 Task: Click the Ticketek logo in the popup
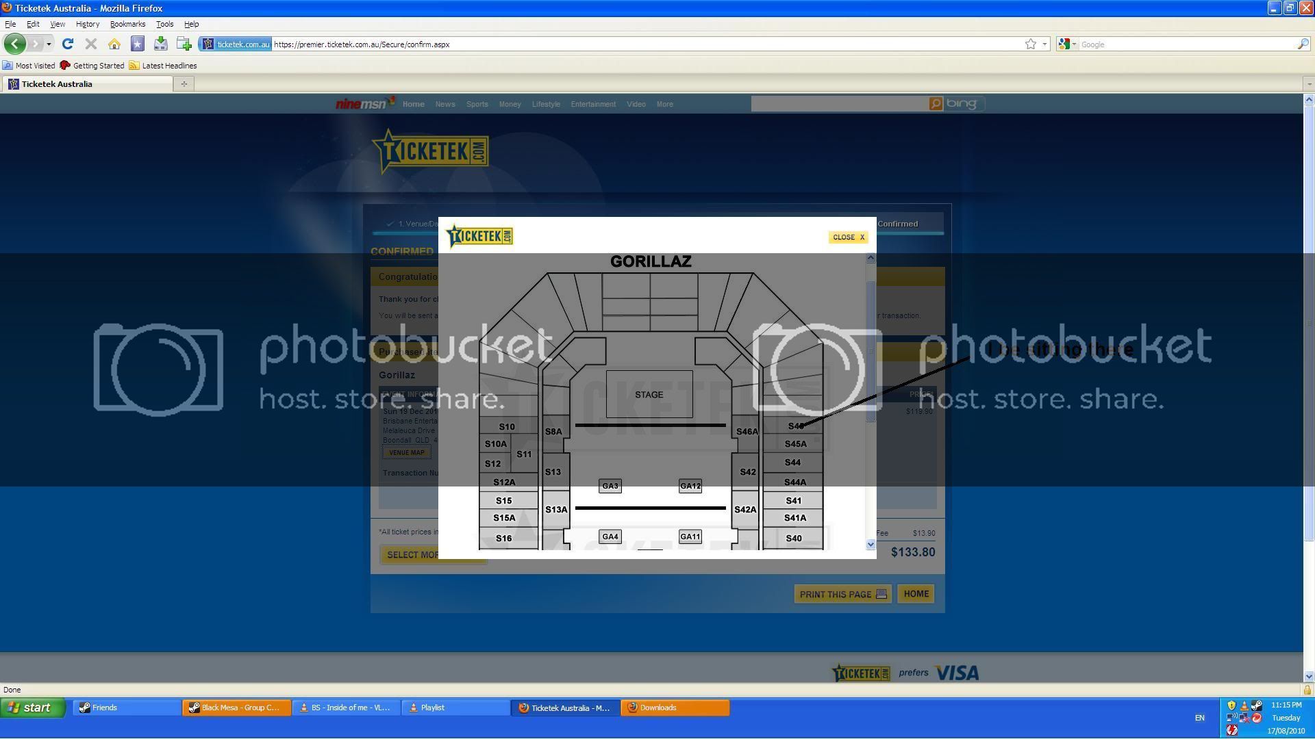tap(479, 236)
